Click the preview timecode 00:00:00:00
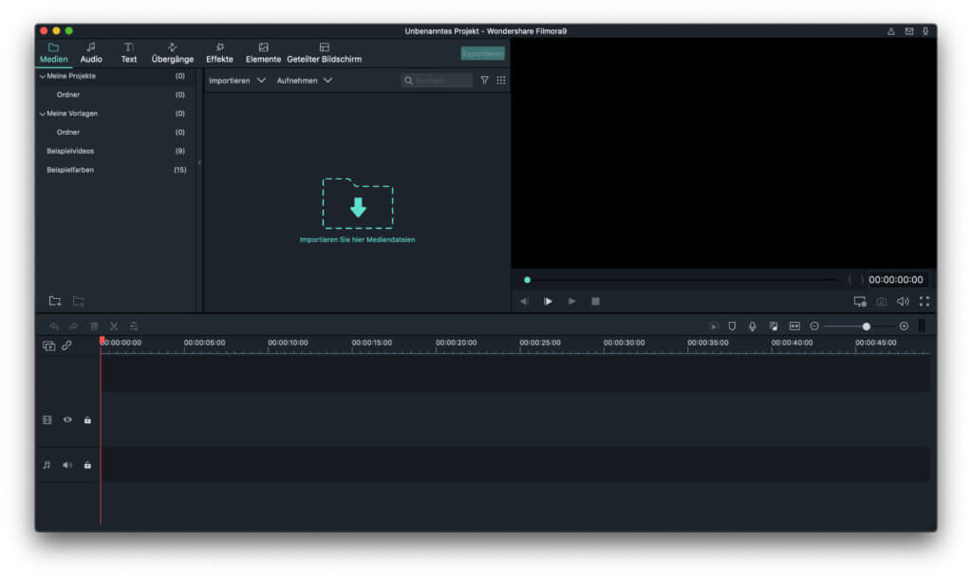The width and height of the screenshot is (972, 578). (x=896, y=280)
